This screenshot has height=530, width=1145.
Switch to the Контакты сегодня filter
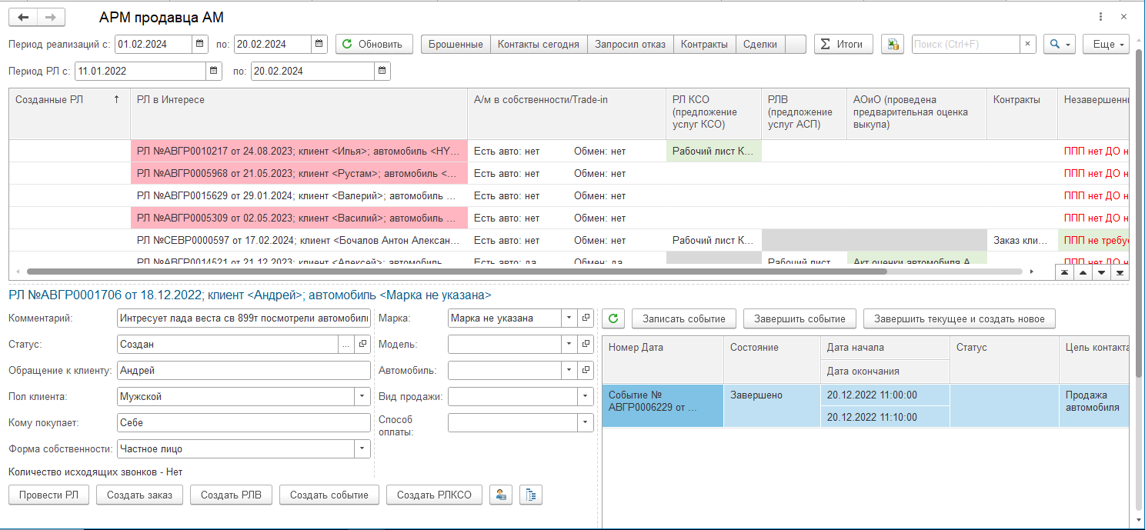coord(539,44)
